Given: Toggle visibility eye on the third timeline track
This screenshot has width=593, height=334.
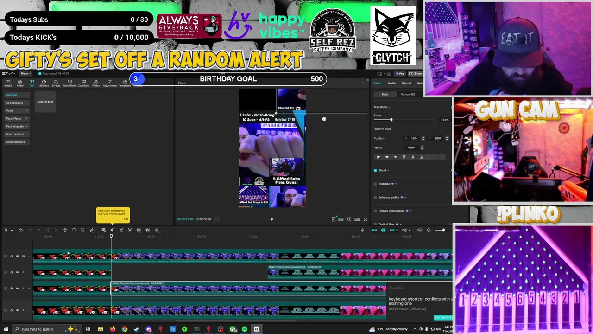Looking at the screenshot, I should point(17,289).
